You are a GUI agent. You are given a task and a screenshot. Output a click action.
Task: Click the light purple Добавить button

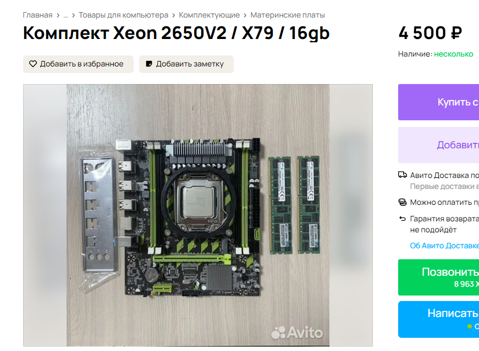438,145
